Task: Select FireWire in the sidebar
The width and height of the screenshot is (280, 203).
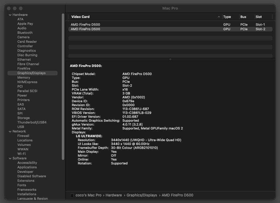Action: coord(24,68)
